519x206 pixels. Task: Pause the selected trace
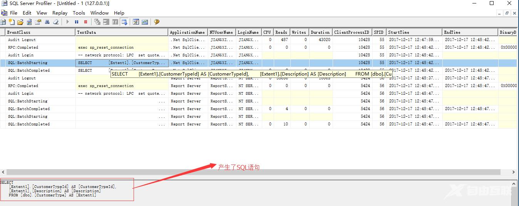click(77, 22)
